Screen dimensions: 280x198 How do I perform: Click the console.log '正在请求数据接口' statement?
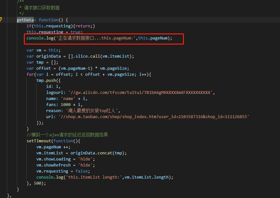pyautogui.click(x=99, y=38)
